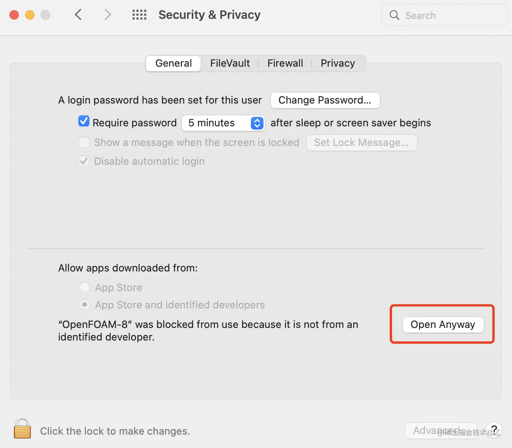Screen dimensions: 512x448
Task: Open the help question mark icon
Action: pos(494,430)
